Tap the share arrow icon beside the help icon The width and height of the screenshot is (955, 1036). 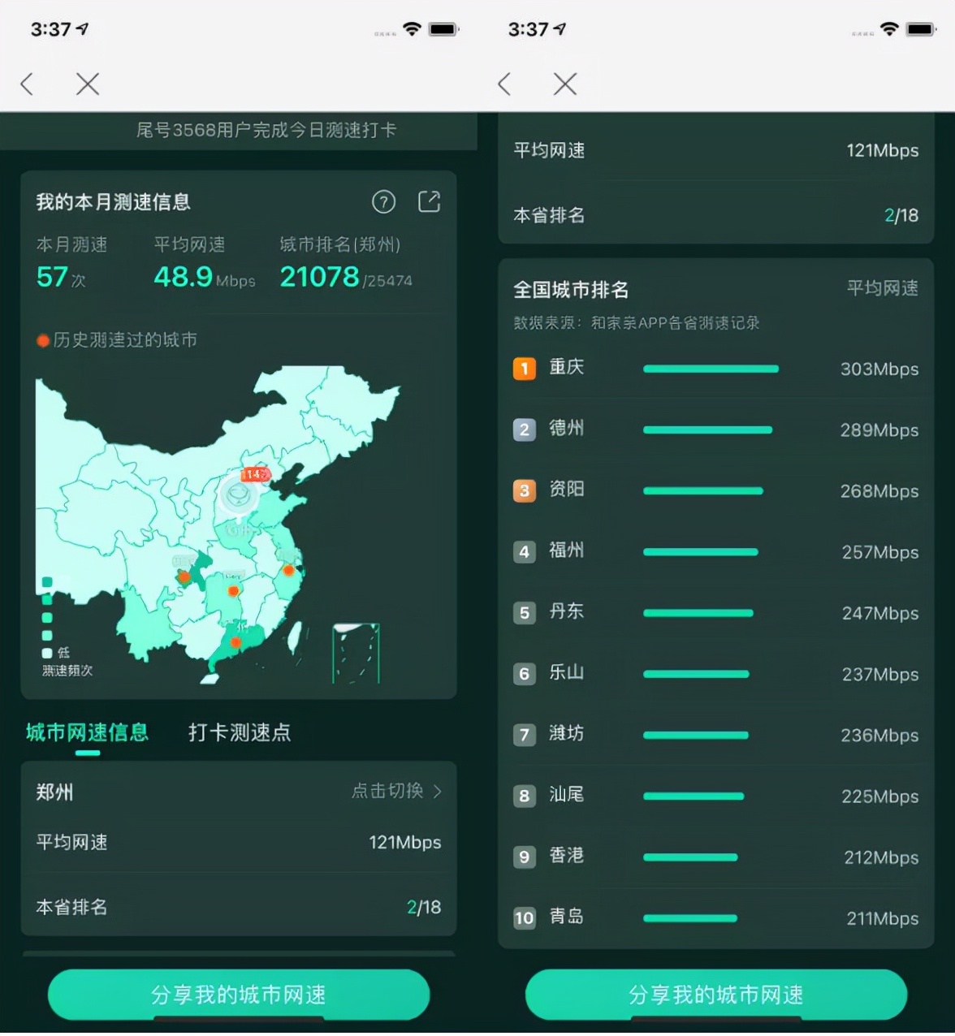(x=430, y=202)
